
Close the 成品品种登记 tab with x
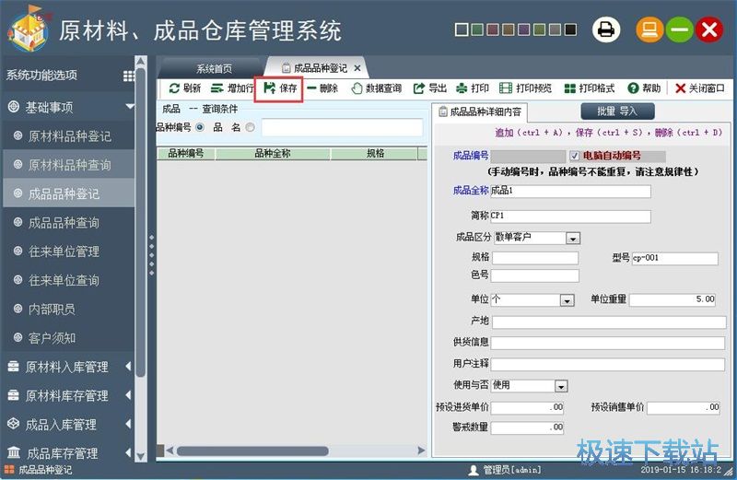[357, 69]
